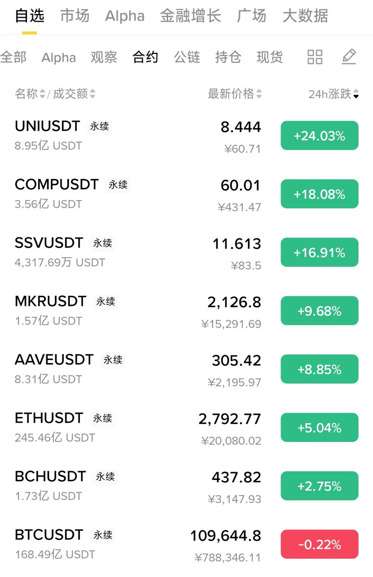Open the Alpha top tab
The width and height of the screenshot is (373, 577).
click(x=124, y=16)
